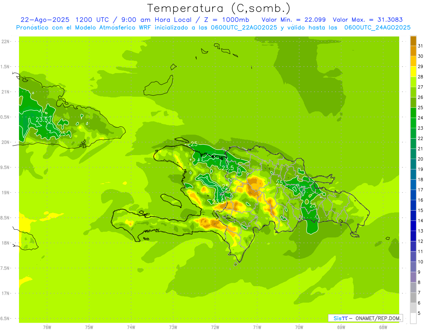Select the date '22-Ago-2025' in header

[x=45, y=20]
